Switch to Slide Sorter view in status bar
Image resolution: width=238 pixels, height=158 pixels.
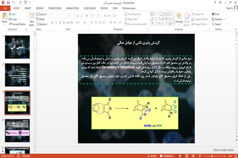187,156
